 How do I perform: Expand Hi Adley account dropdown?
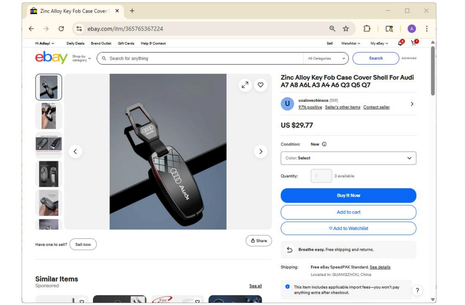45,43
